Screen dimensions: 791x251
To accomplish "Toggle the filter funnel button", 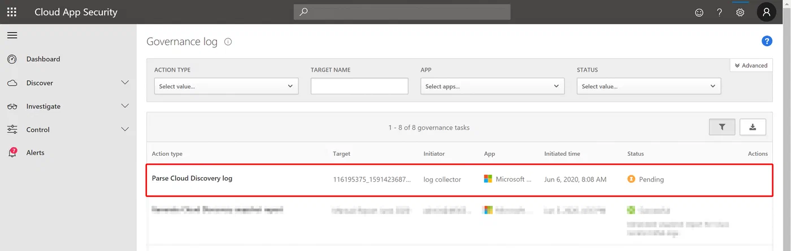I will (722, 127).
